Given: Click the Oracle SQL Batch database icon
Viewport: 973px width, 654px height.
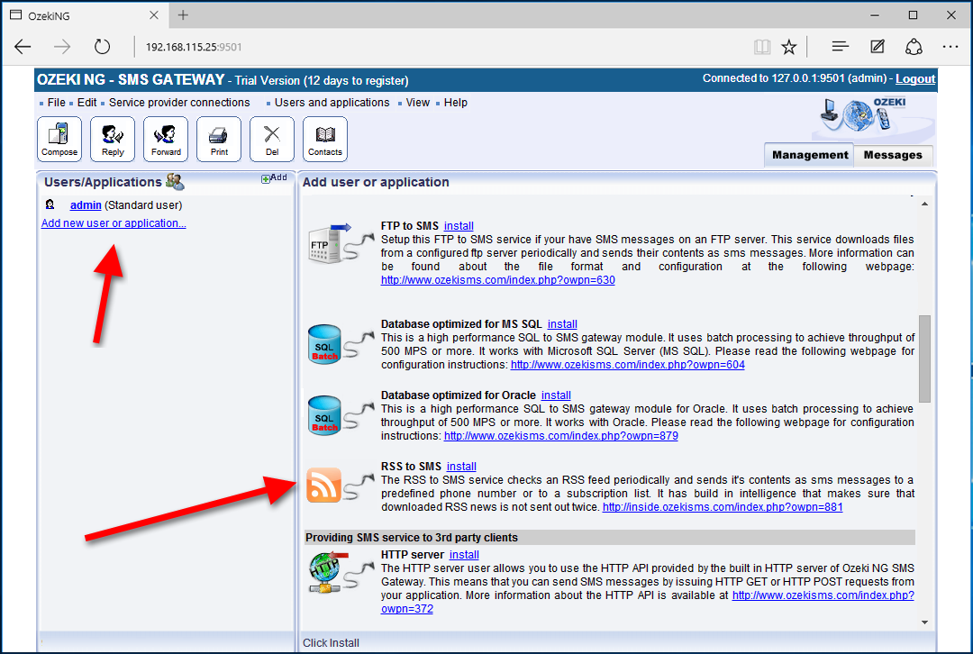Looking at the screenshot, I should pos(341,414).
